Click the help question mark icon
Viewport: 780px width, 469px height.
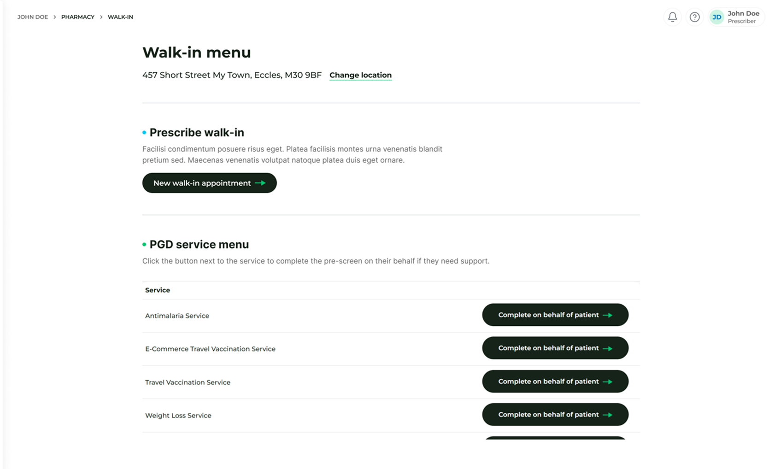point(694,17)
